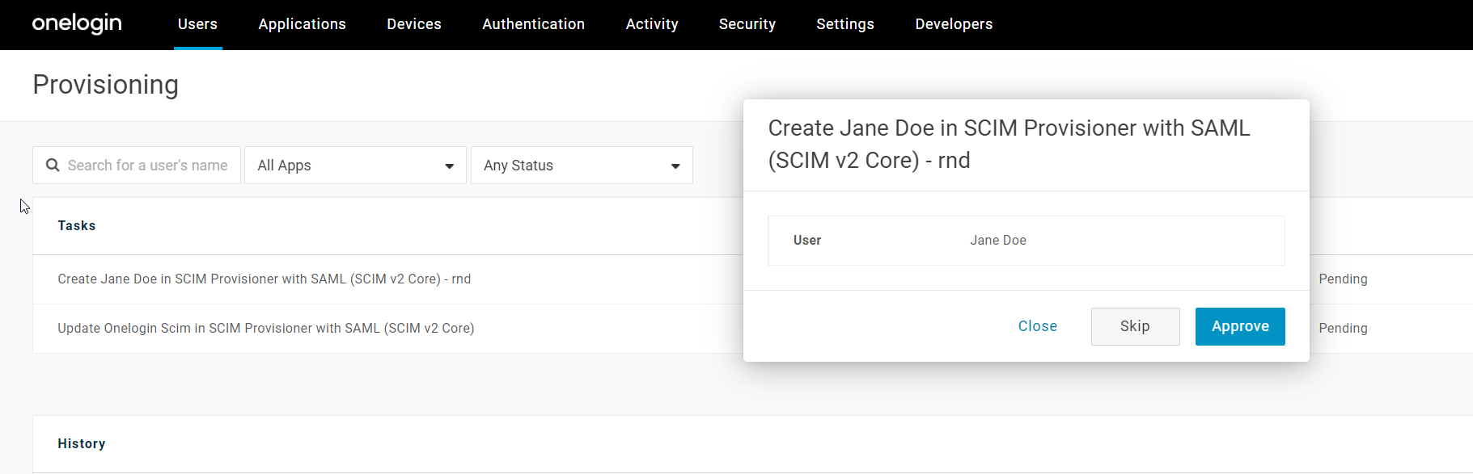Click the History section header
The height and width of the screenshot is (474, 1473).
82,443
